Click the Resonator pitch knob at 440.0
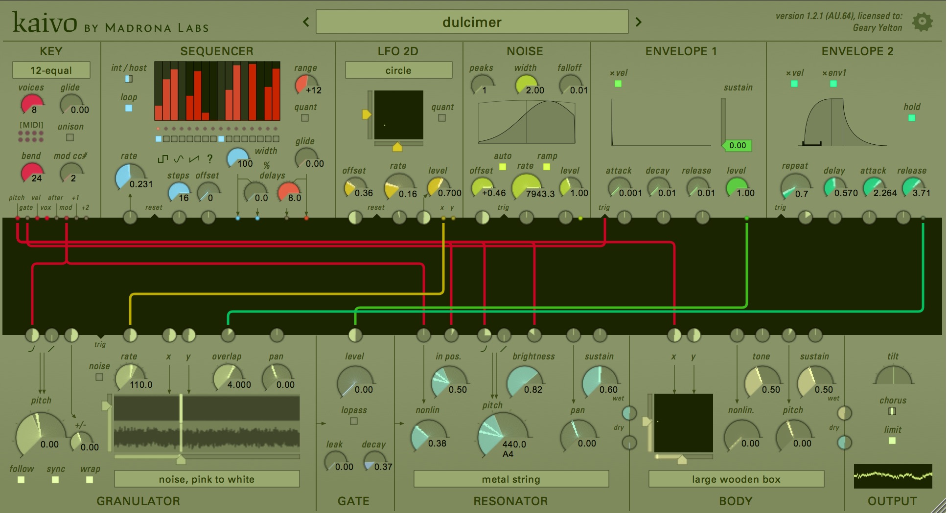The width and height of the screenshot is (948, 513). (x=503, y=437)
